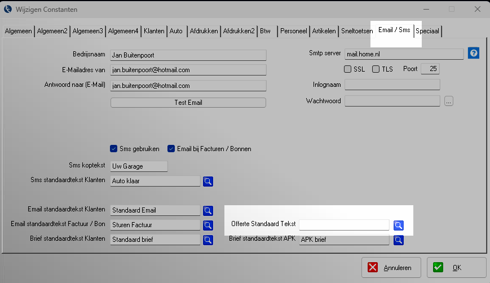Open lookup for Email standaardtekst Factuur / Bon
This screenshot has height=283, width=490.
pos(208,225)
